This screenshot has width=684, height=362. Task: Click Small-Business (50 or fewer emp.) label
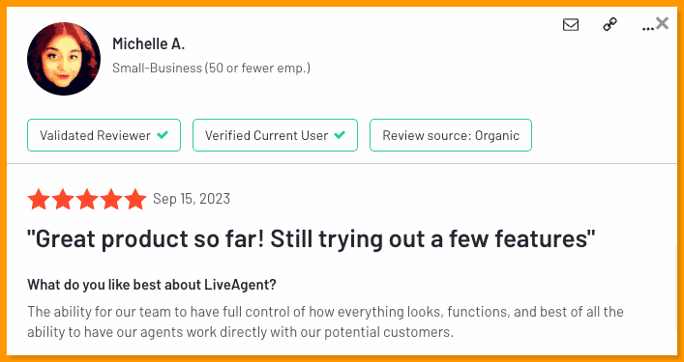tap(211, 68)
